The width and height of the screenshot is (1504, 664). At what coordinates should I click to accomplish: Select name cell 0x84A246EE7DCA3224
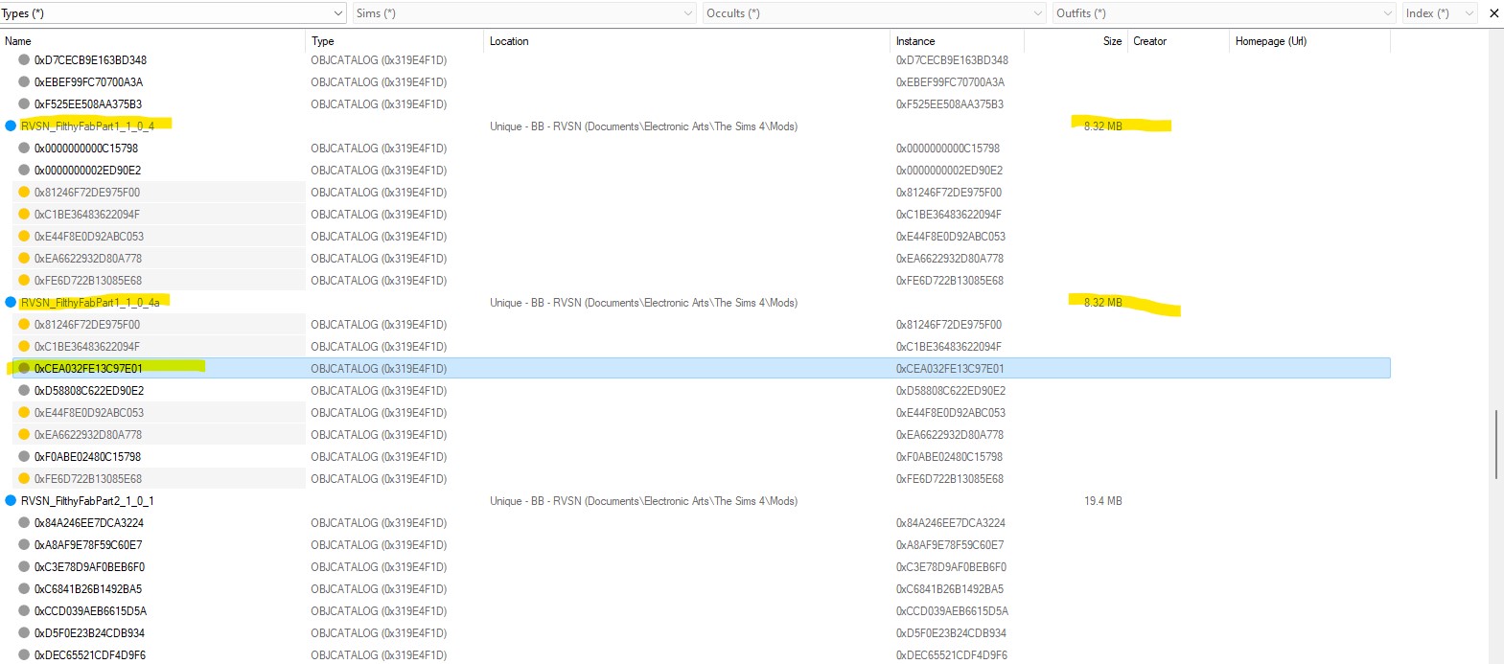89,522
